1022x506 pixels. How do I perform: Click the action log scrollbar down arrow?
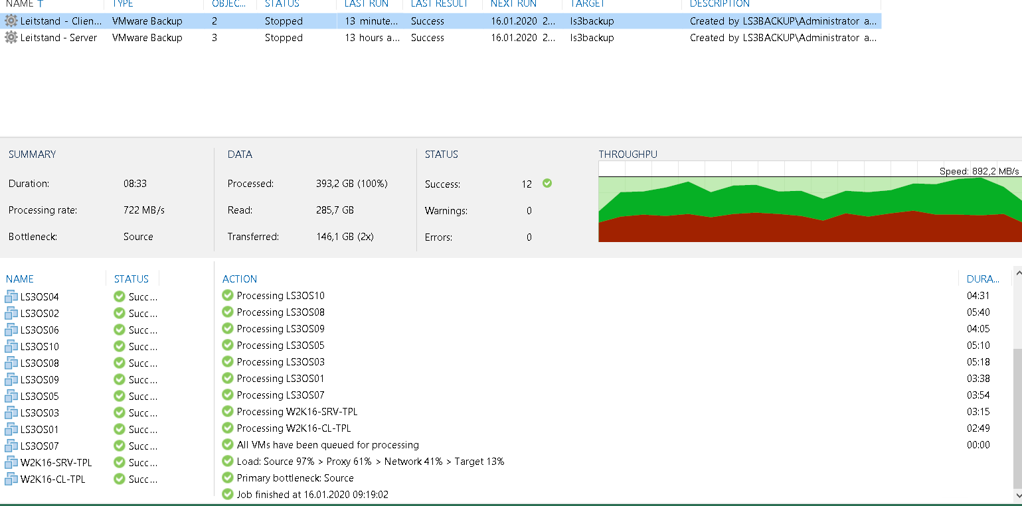[1016, 495]
